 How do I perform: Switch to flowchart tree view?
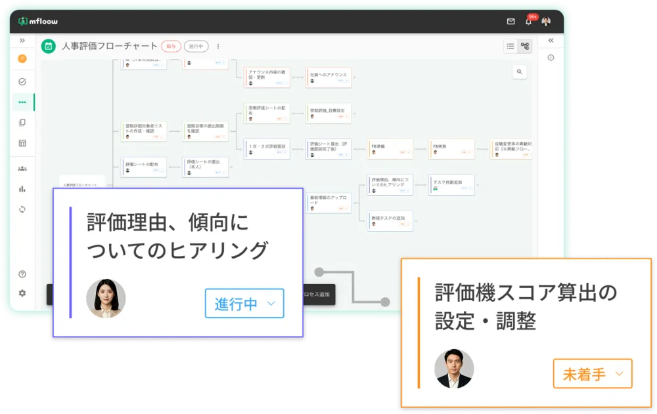tap(525, 47)
